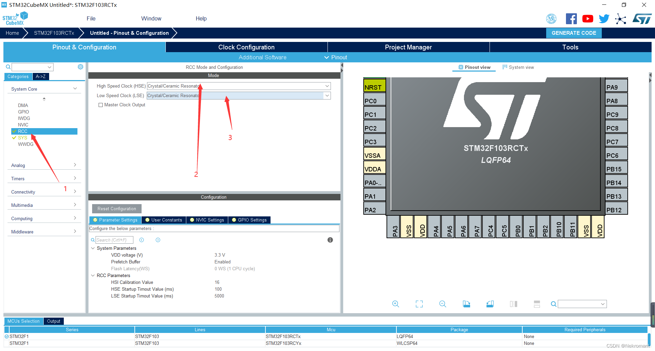The height and width of the screenshot is (351, 655).
Task: Open the Output tab at bottom
Action: pos(54,321)
